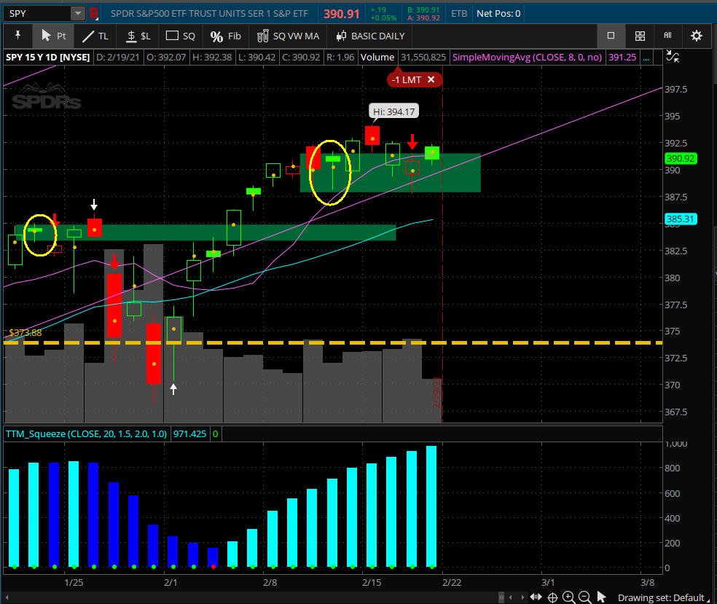The image size is (717, 604).
Task: Click the ask price A: 390.92
Action: 423,17
